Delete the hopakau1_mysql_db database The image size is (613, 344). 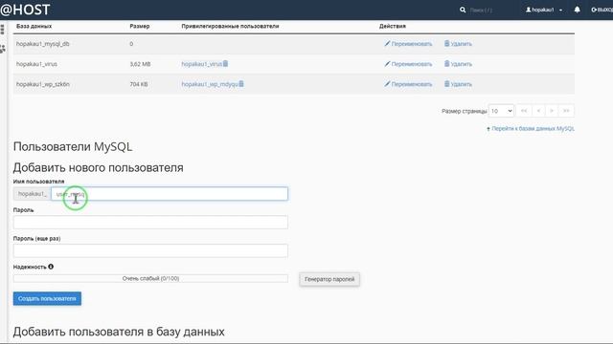pyautogui.click(x=458, y=44)
